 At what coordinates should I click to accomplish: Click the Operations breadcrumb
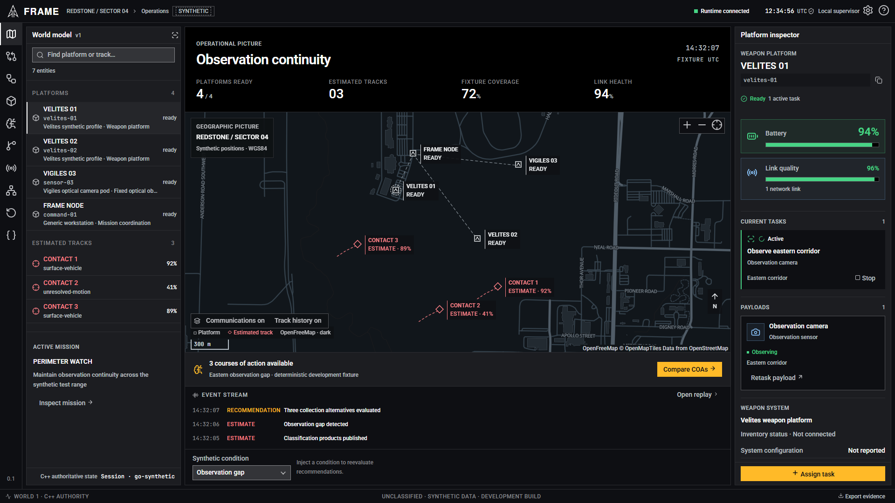tap(155, 11)
